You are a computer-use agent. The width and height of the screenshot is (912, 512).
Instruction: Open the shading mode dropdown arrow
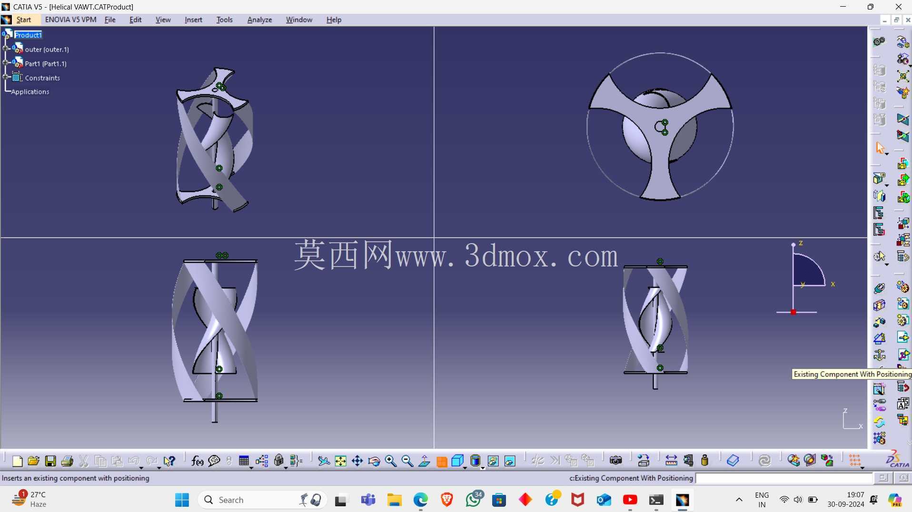click(x=482, y=468)
